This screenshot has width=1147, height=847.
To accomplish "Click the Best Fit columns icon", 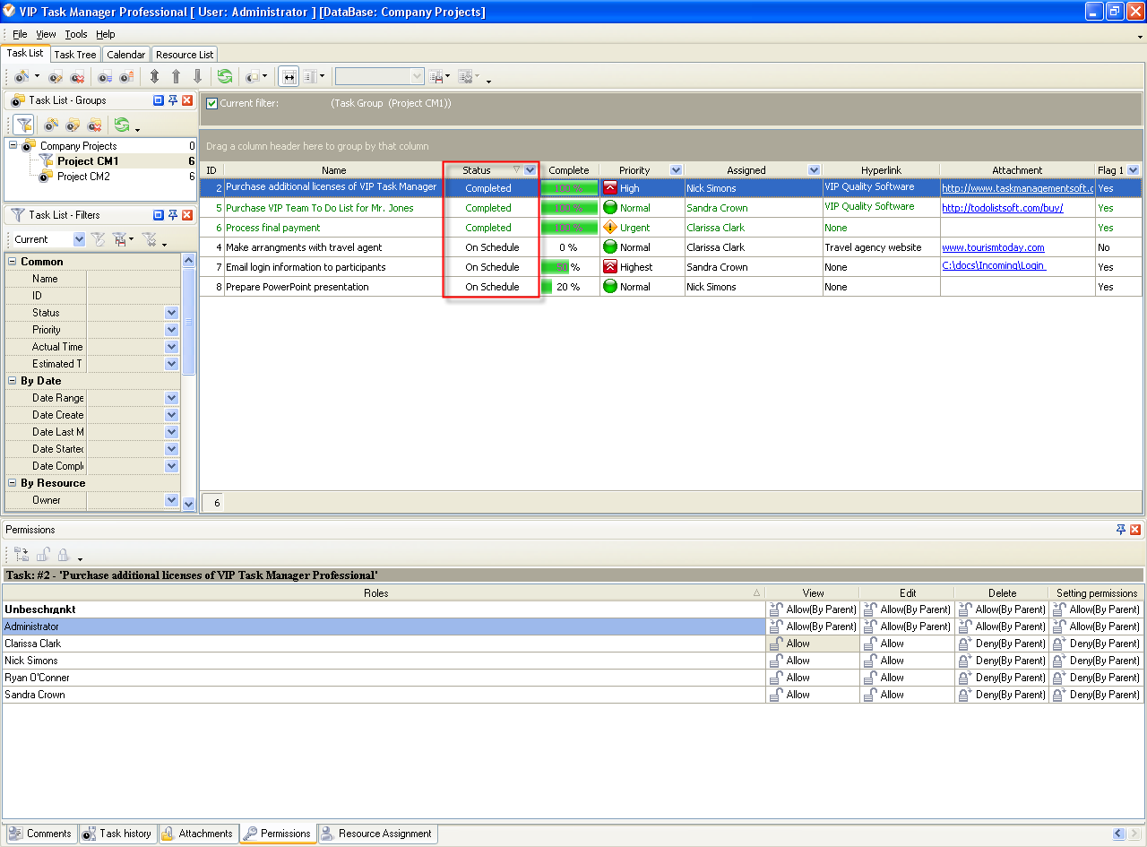I will click(289, 77).
